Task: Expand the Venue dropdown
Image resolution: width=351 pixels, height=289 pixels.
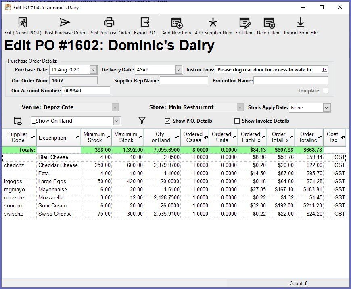Action: pos(115,107)
